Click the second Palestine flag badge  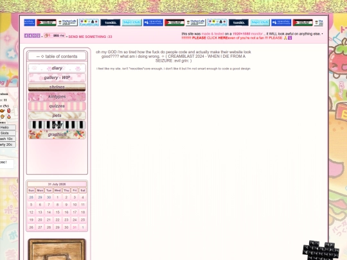174,22
